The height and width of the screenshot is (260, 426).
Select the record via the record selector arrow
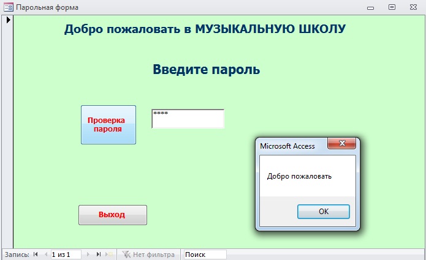tap(8, 20)
